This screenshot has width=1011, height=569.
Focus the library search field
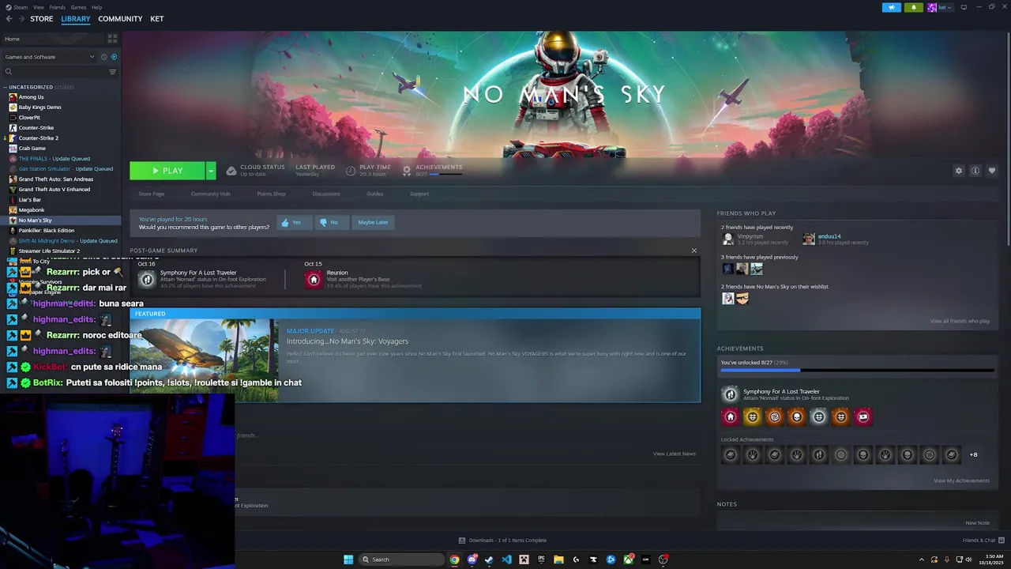(x=55, y=72)
